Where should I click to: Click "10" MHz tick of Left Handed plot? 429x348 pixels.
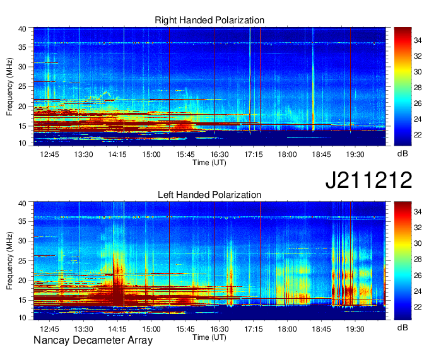click(22, 318)
